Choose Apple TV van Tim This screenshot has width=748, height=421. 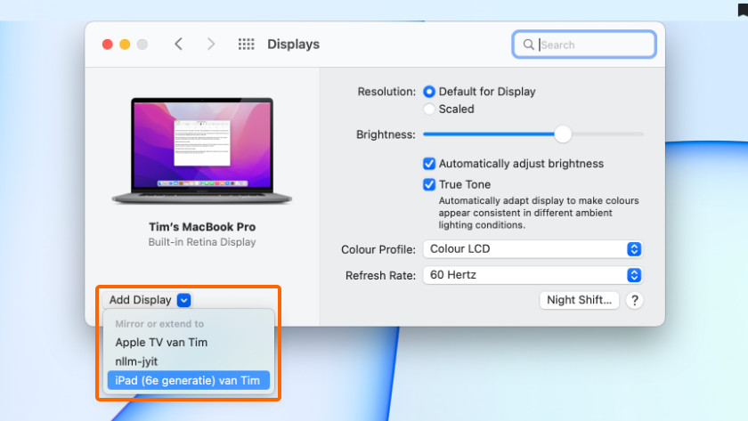[x=161, y=342]
